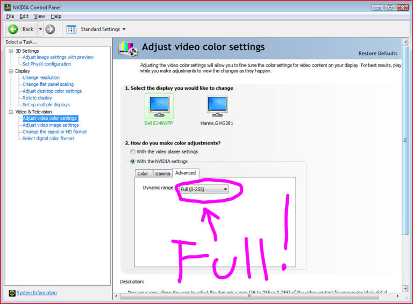Switch to the Gamma tab
Screen dimensions: 413x304
[162, 173]
